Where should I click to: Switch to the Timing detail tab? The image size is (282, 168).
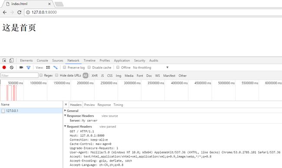pyautogui.click(x=118, y=105)
